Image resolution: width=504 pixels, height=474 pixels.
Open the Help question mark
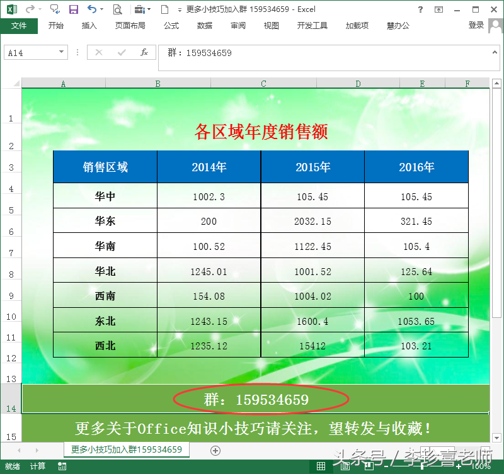pos(420,9)
